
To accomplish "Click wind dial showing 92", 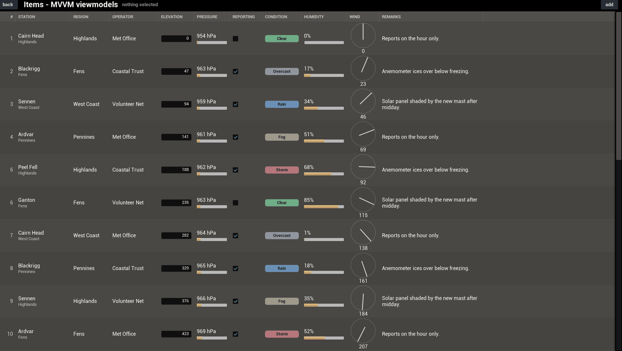I will (363, 167).
